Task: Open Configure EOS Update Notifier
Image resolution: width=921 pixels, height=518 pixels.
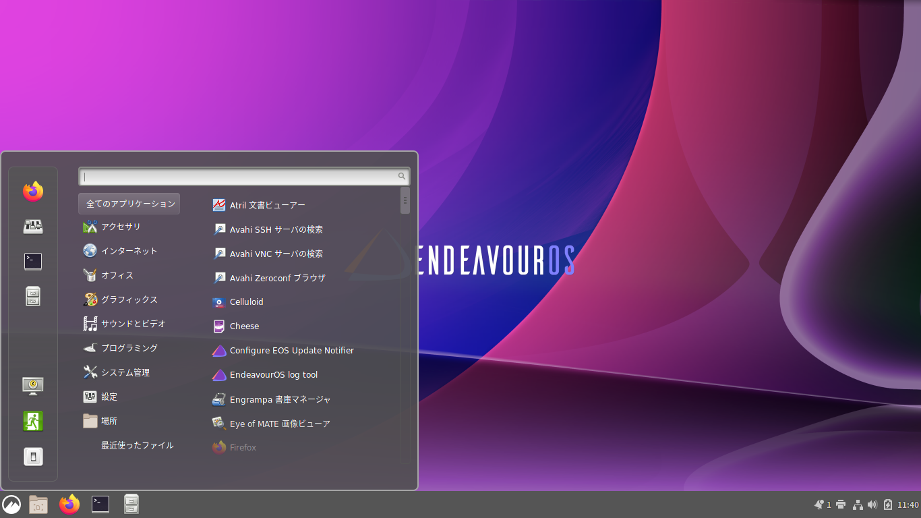Action: (283, 351)
